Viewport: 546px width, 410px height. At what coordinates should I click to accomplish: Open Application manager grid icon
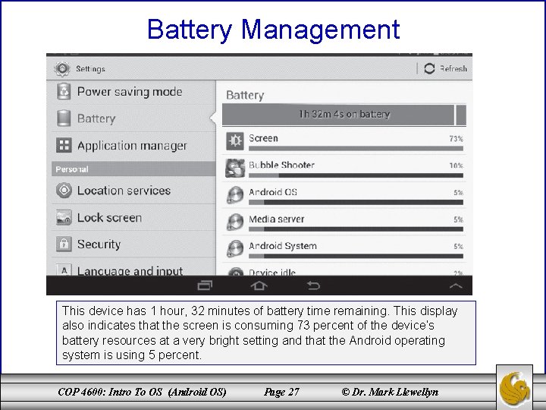[x=64, y=145]
